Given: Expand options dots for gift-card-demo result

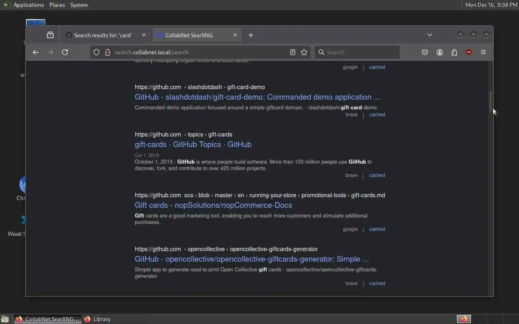Looking at the screenshot, I should click(x=363, y=115).
